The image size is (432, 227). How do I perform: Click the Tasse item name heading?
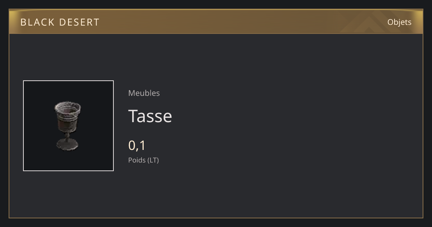pos(150,116)
